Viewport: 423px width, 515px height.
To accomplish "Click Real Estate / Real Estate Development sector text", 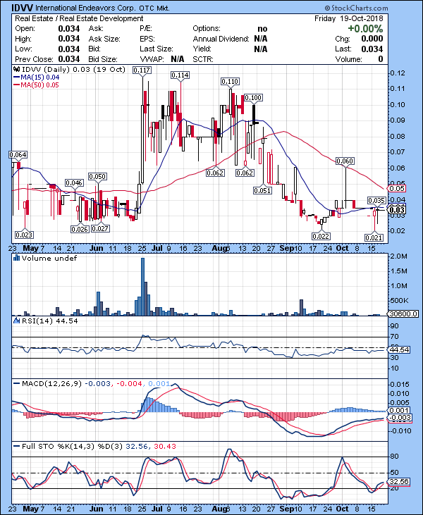I will tap(79, 18).
